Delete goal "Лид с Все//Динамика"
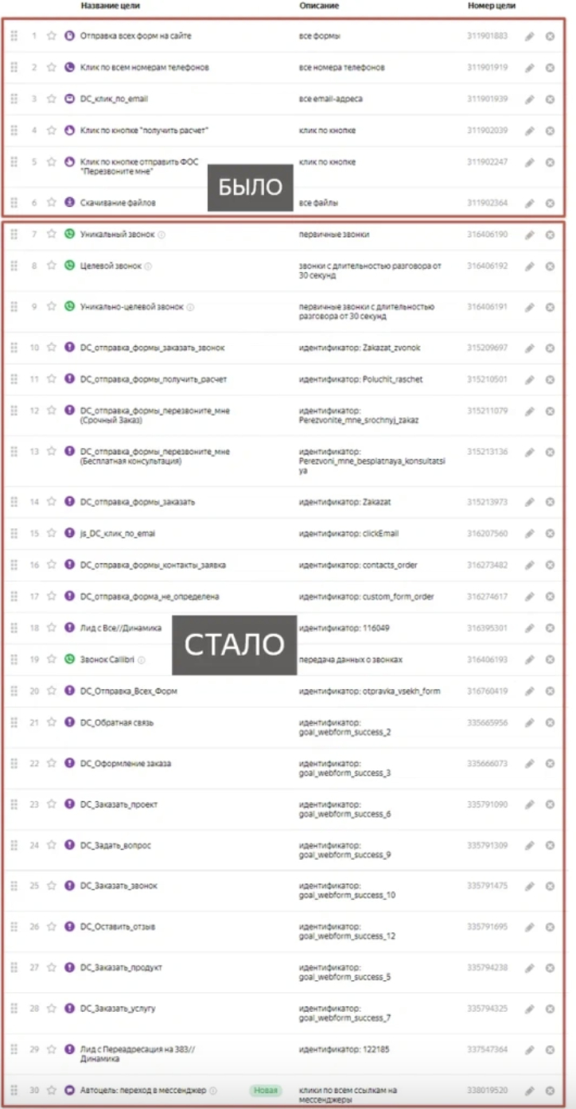 click(550, 628)
